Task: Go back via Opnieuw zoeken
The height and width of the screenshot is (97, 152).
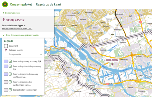Action: (x=11, y=13)
